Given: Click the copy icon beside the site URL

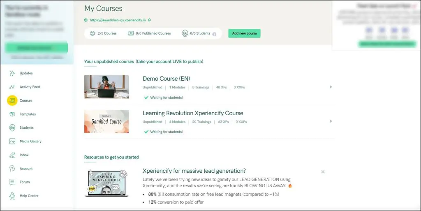Looking at the screenshot, I should pos(149,20).
